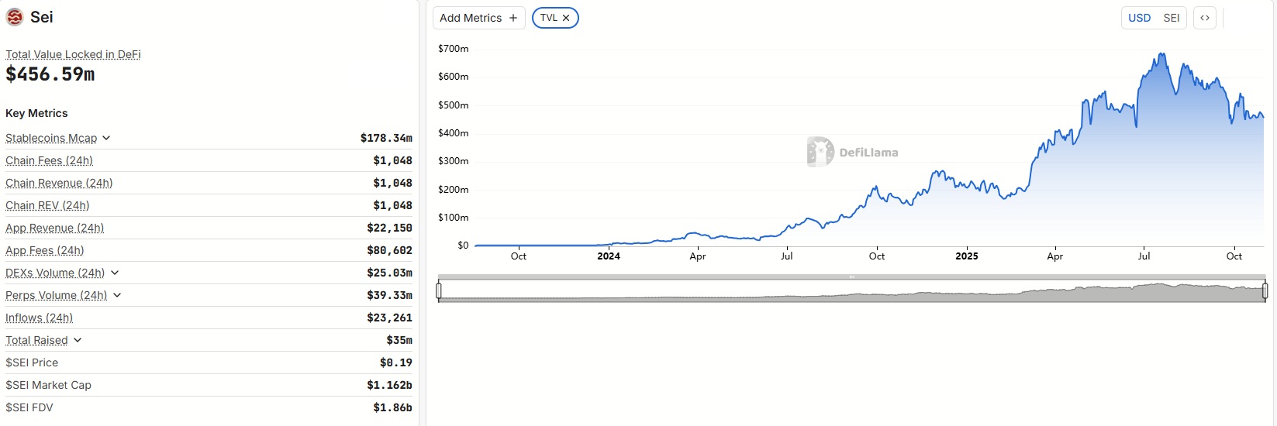Click the left handle of chart range slider
Image resolution: width=1277 pixels, height=426 pixels.
coord(439,290)
